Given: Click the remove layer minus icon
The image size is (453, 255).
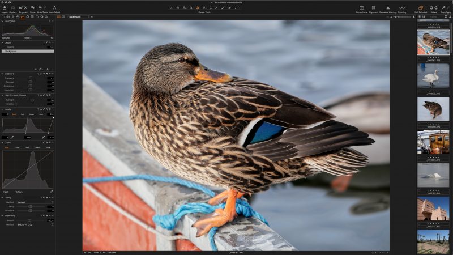Looking at the screenshot, I should tap(52, 69).
